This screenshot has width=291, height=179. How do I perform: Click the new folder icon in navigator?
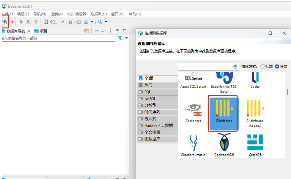pos(87,31)
